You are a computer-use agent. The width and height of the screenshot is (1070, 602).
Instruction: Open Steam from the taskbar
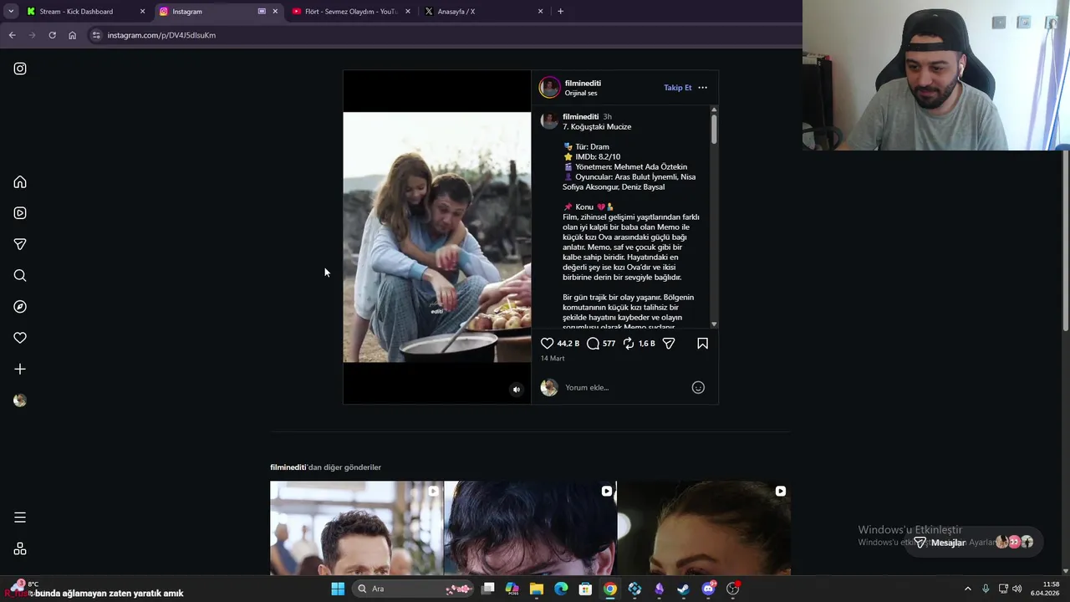(x=683, y=589)
